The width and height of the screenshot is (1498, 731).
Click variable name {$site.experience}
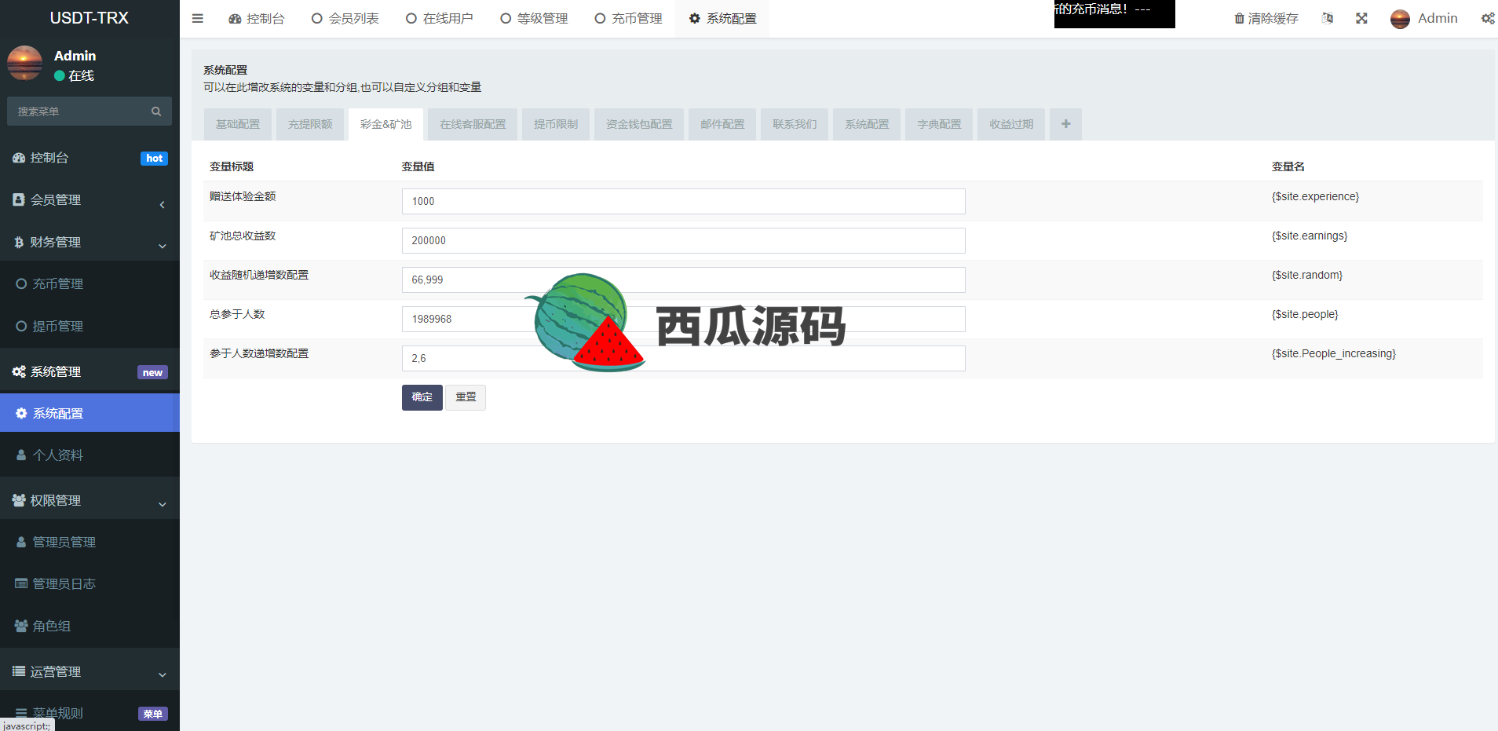[x=1315, y=196]
